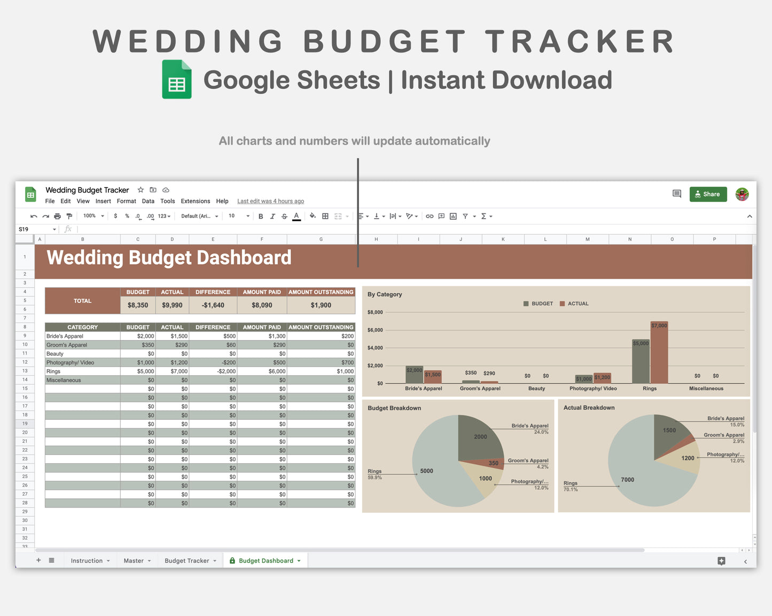The height and width of the screenshot is (616, 772).
Task: Format selection as currency
Action: coord(115,216)
